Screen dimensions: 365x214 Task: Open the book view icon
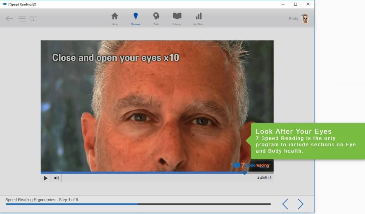click(33, 19)
